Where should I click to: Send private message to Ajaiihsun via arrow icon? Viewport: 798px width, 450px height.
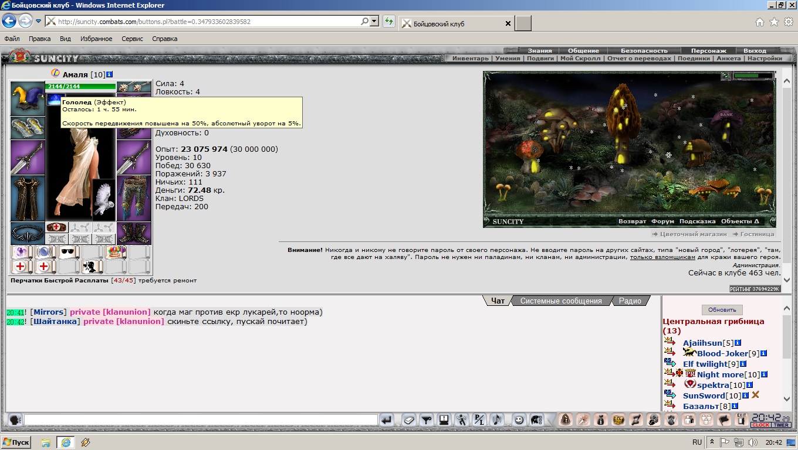[669, 342]
